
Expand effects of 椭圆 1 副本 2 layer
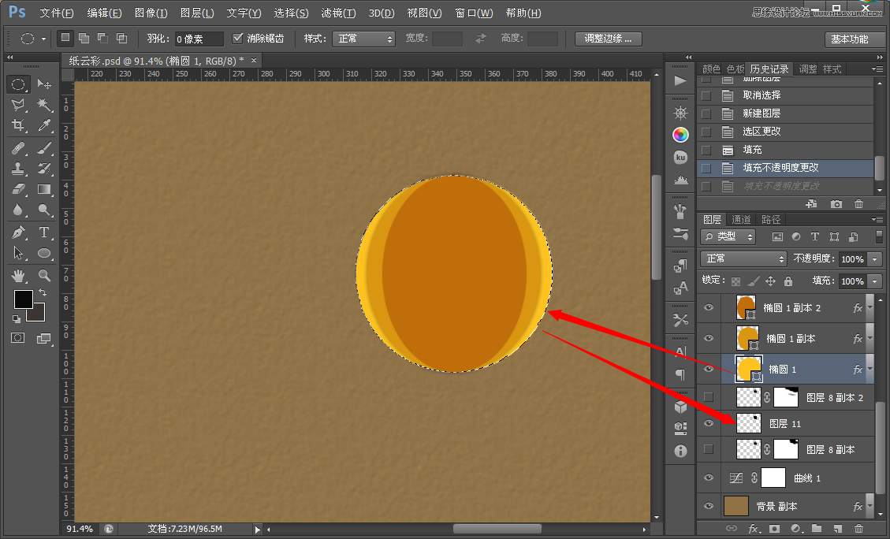click(x=870, y=307)
